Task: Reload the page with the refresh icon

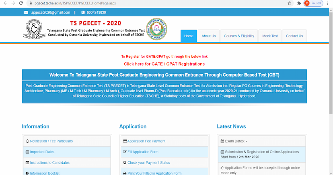Action: 21,3
